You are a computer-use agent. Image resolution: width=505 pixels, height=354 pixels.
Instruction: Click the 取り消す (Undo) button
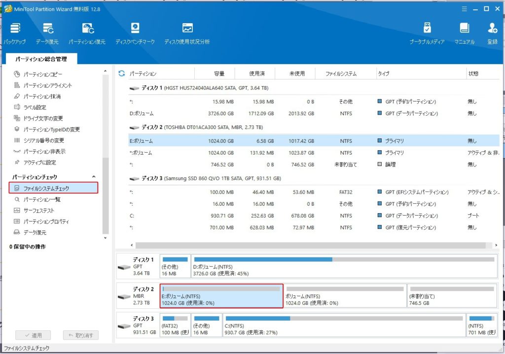[81, 335]
